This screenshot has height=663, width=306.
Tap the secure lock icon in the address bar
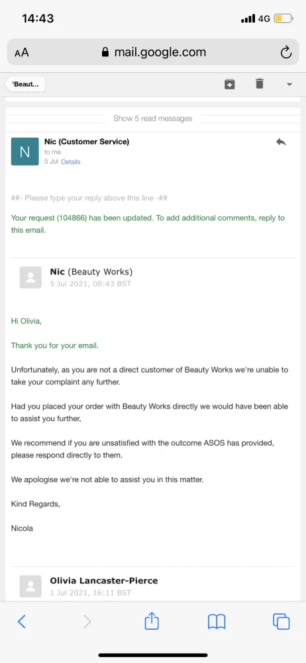click(105, 52)
